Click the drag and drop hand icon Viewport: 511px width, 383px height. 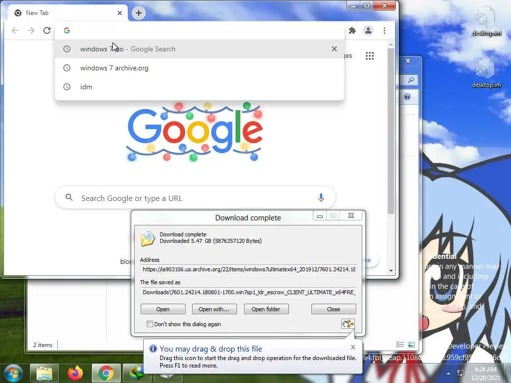pyautogui.click(x=348, y=324)
